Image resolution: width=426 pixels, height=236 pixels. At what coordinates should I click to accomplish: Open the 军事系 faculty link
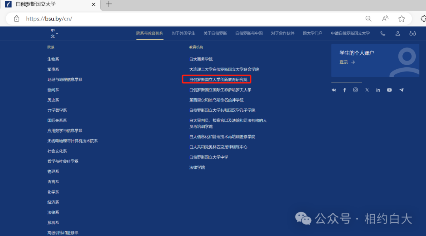pos(53,69)
